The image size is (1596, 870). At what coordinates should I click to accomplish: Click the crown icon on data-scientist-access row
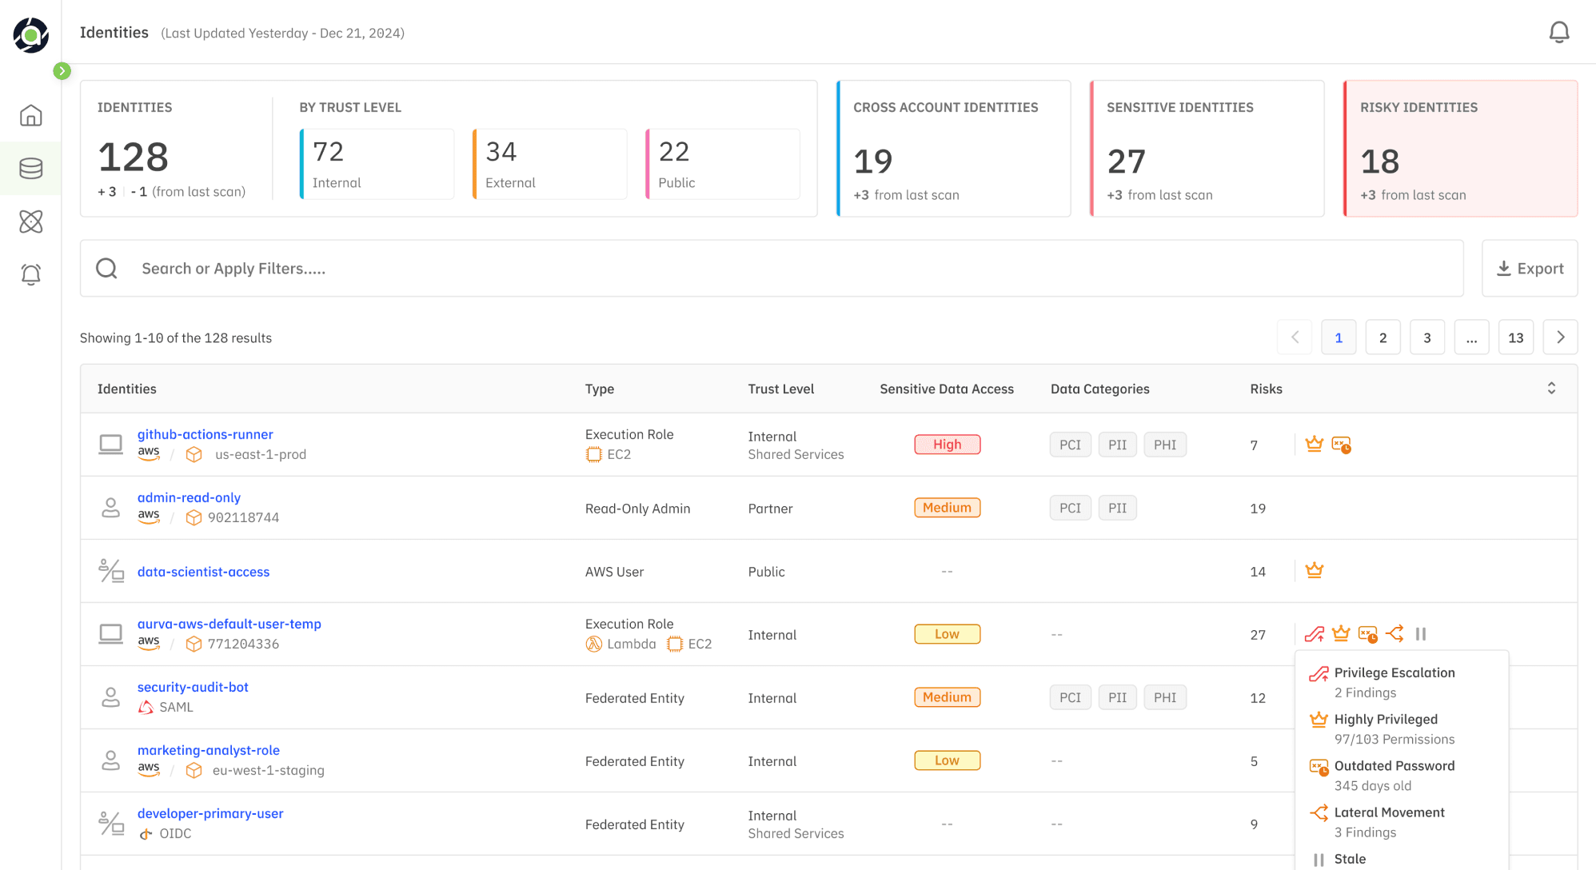coord(1314,571)
